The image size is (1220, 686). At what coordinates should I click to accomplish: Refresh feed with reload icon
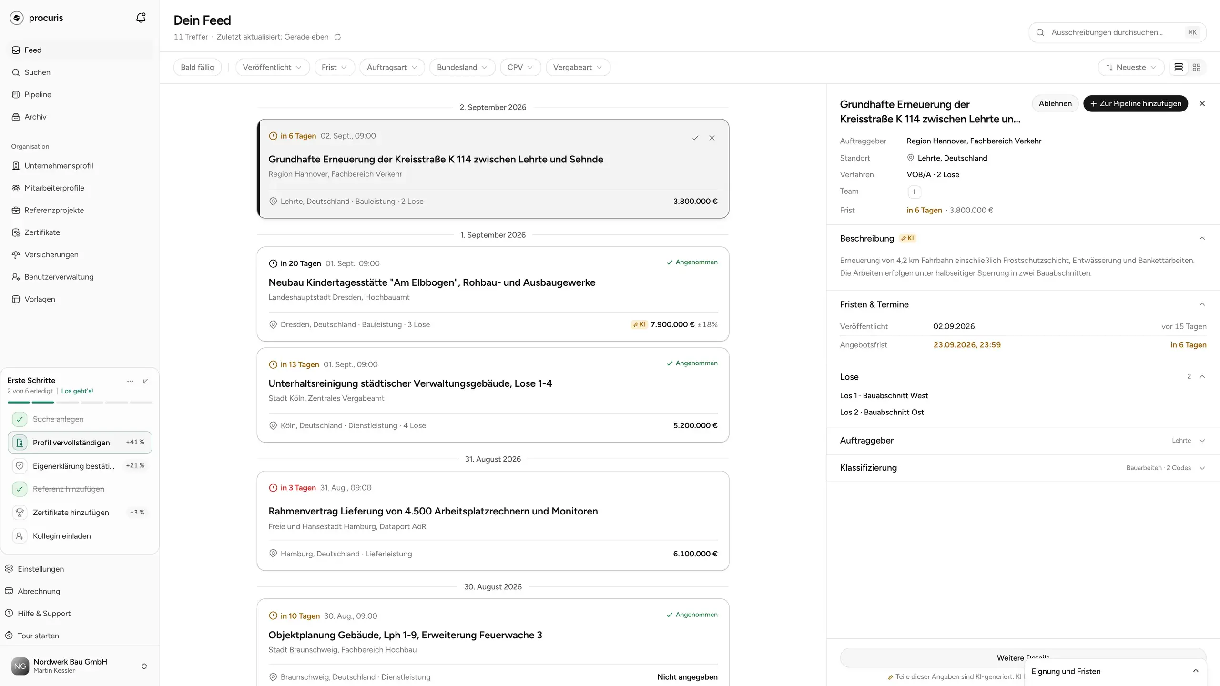click(337, 37)
